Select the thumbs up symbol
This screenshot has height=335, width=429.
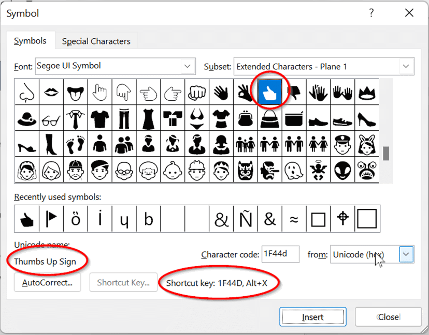(269, 92)
